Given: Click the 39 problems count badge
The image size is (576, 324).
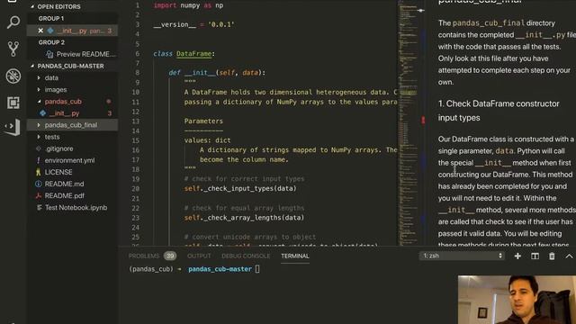Looking at the screenshot, I should (x=170, y=256).
